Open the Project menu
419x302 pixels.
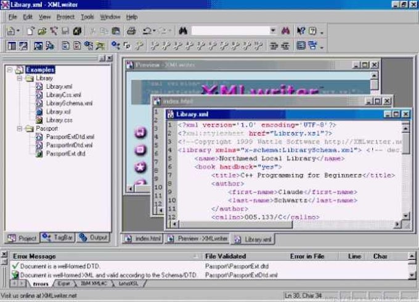(x=65, y=17)
